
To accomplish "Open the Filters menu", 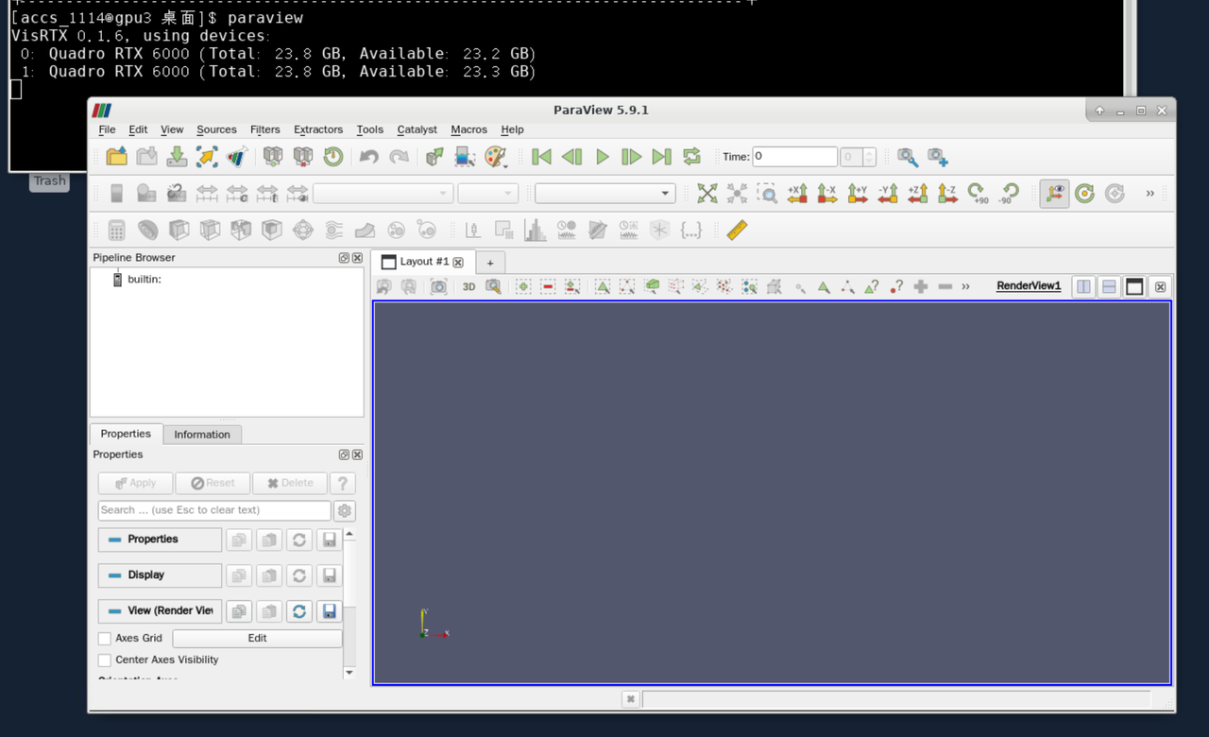I will tap(264, 129).
